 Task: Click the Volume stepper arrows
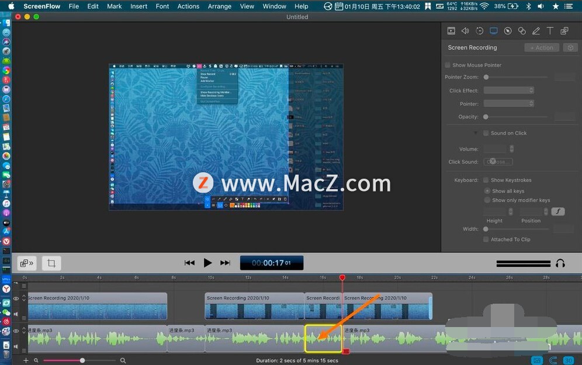tap(511, 149)
